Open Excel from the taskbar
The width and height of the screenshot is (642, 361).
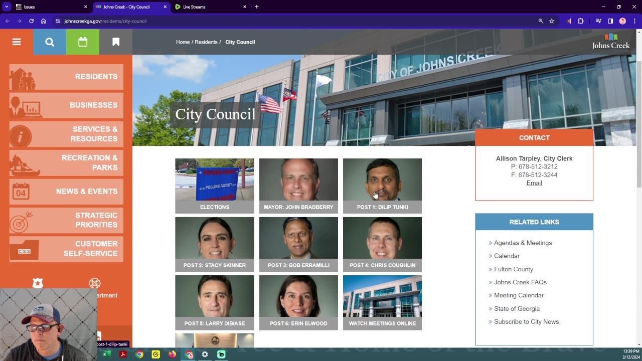tap(106, 354)
